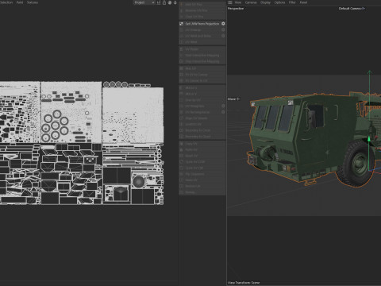
Task: Click the viewport hamburger menu icon
Action: [230, 2]
